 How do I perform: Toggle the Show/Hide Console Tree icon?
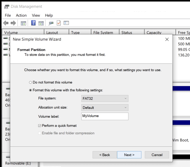24,23
